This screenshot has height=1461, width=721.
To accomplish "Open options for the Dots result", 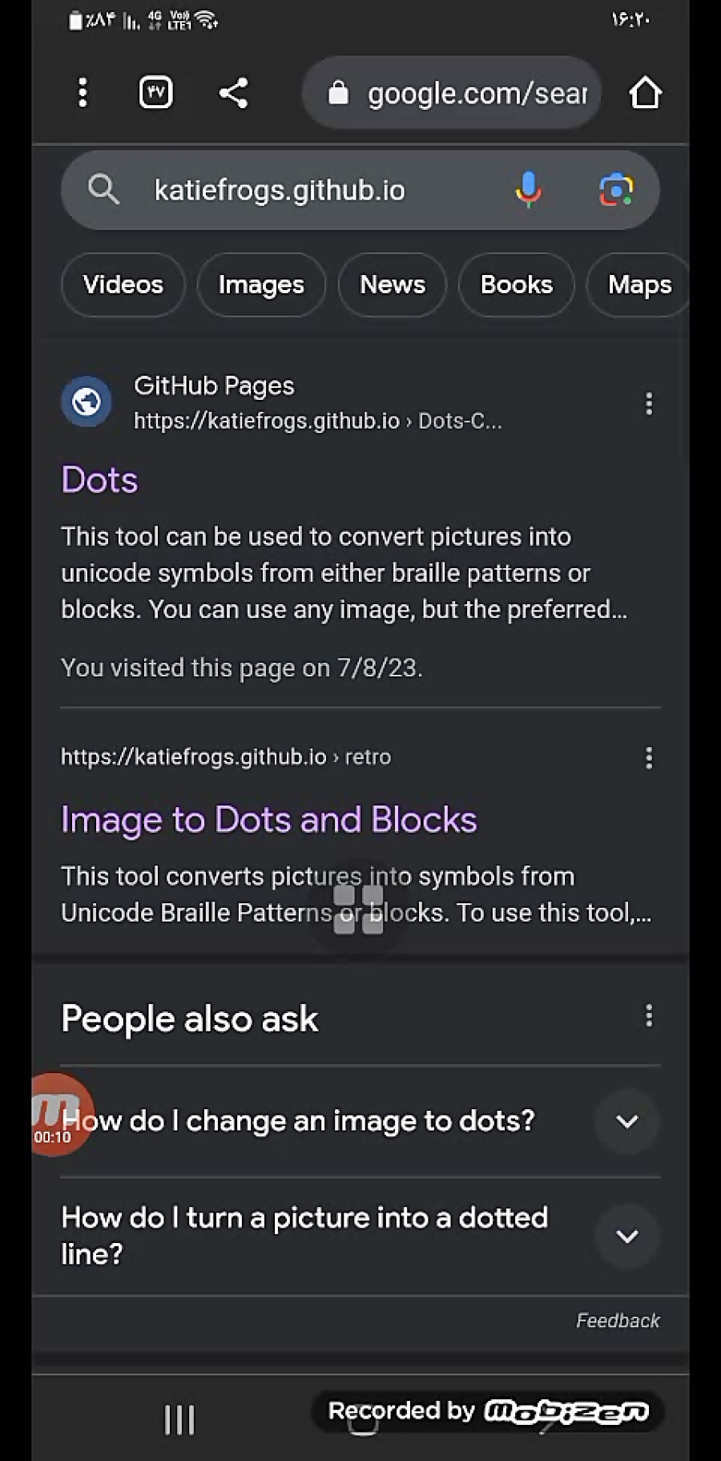I will pos(649,404).
